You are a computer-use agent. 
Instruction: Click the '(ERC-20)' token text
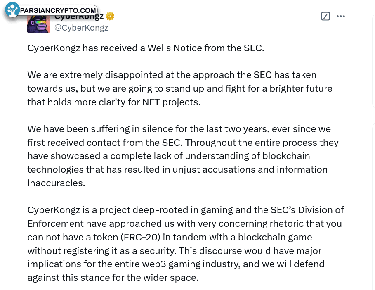[140, 237]
